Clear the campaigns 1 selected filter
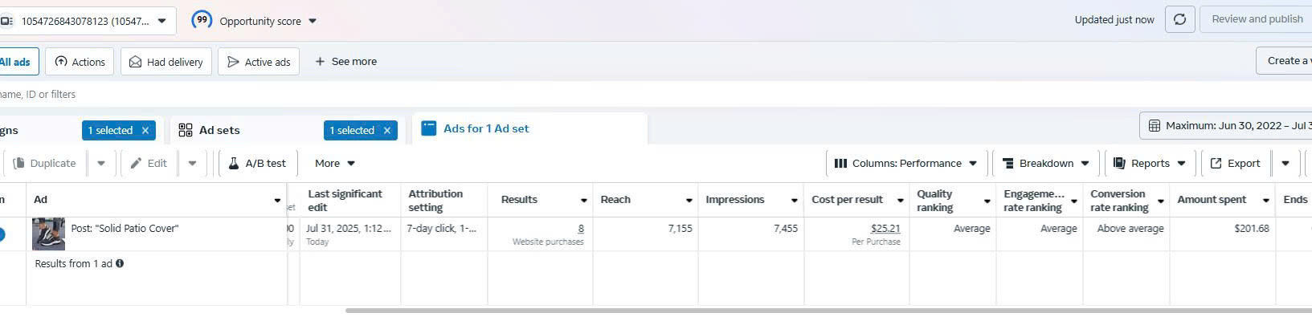This screenshot has height=317, width=1312. (145, 130)
